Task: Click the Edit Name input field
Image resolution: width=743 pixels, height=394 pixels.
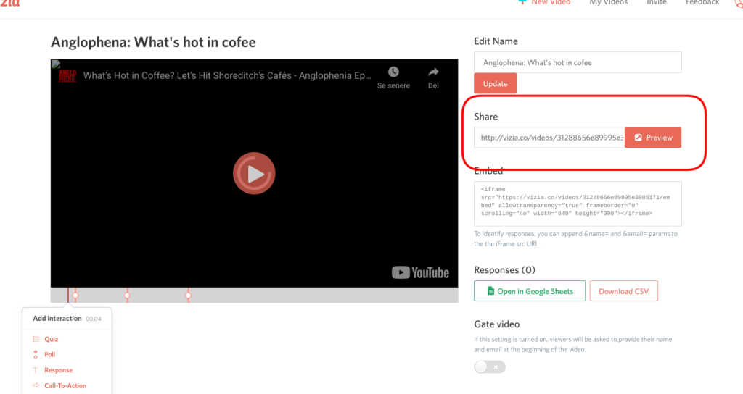Action: click(x=578, y=62)
